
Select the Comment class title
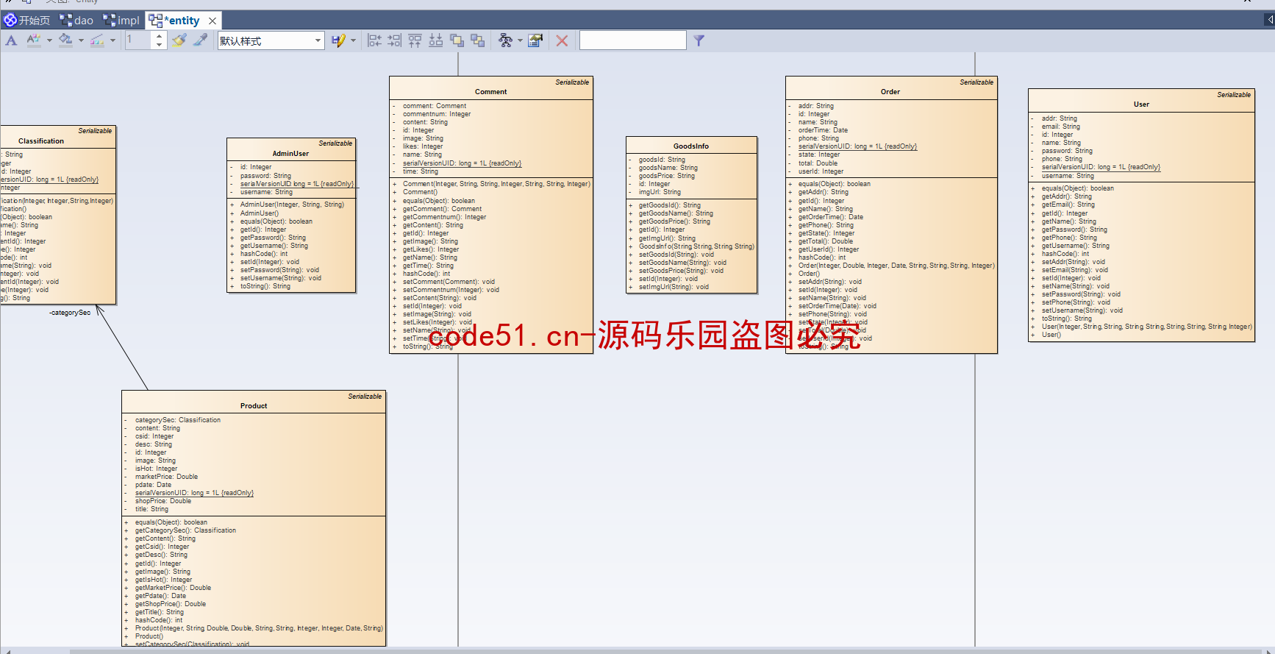490,92
